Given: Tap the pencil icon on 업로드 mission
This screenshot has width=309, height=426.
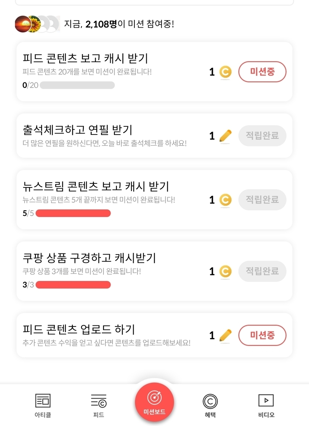Looking at the screenshot, I should point(225,335).
